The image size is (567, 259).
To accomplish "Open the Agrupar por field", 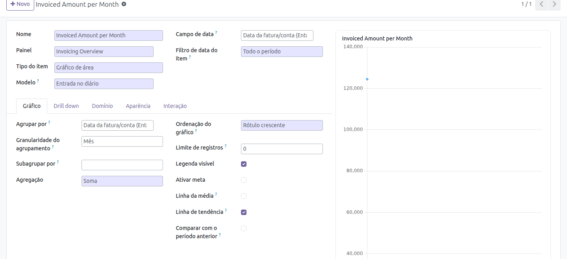I will (x=117, y=125).
